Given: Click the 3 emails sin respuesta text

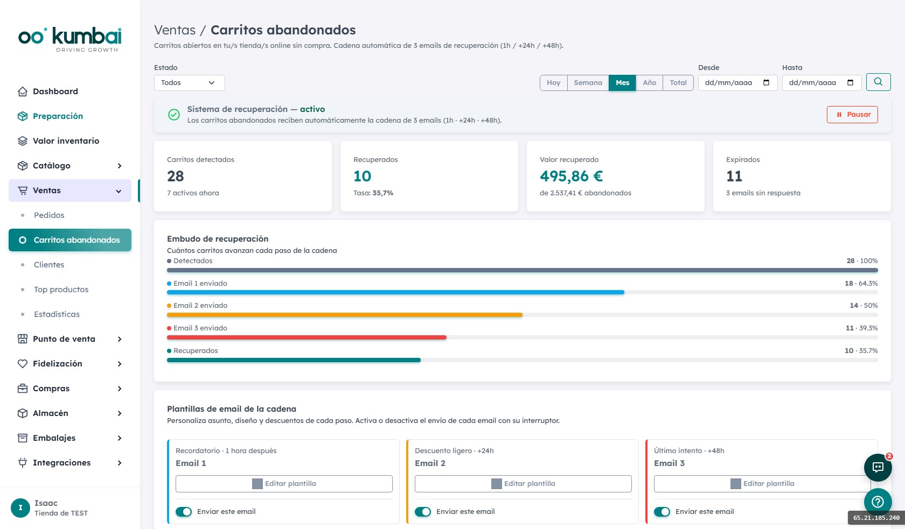Looking at the screenshot, I should tap(763, 193).
